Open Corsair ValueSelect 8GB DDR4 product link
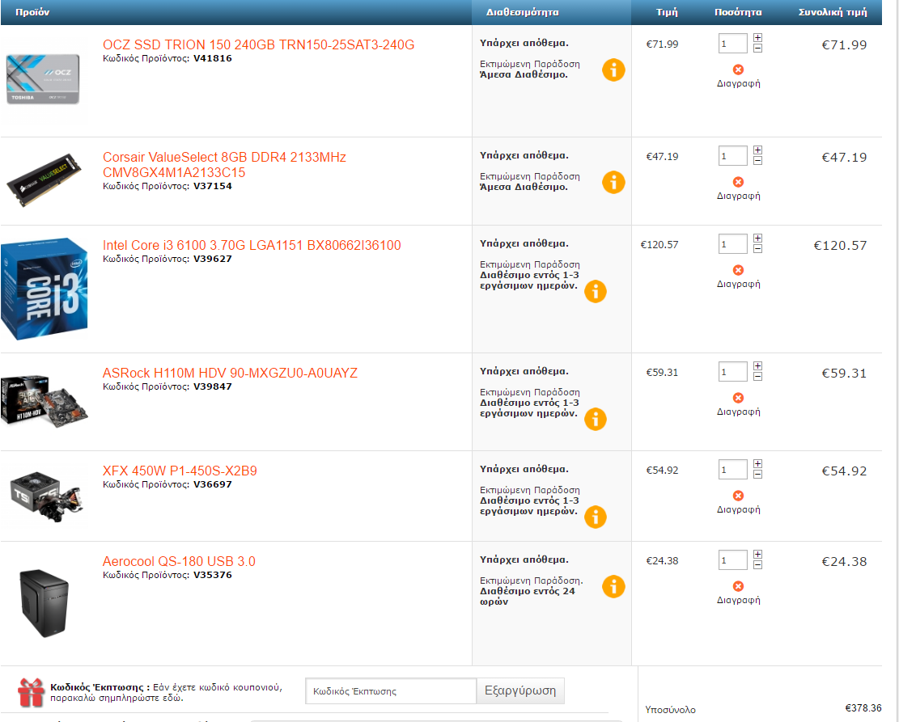The height and width of the screenshot is (722, 899). [224, 164]
